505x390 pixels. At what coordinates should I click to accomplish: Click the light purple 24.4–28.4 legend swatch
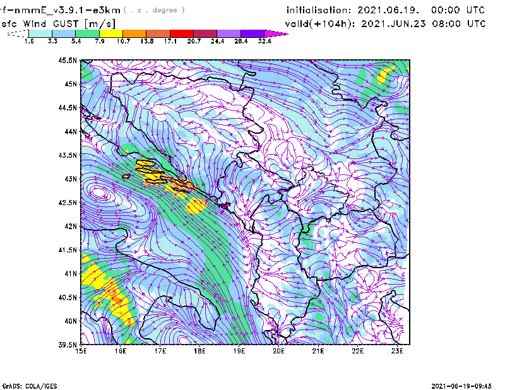pos(229,33)
